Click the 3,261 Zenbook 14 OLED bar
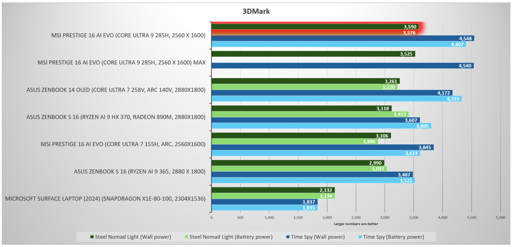The height and width of the screenshot is (247, 516). (305, 81)
